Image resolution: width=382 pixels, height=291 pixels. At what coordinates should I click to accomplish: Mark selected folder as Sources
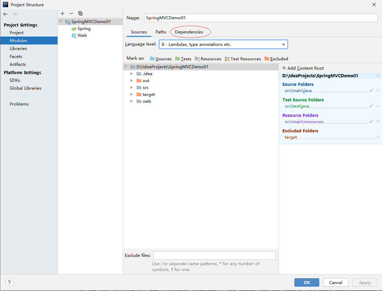[x=161, y=59]
